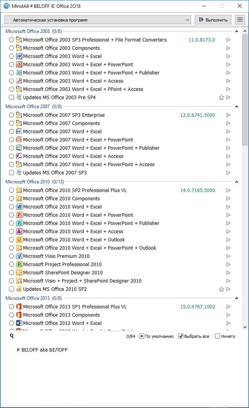
Task: Collapse the Microsoft Office 2007 group
Action: [x=236, y=107]
